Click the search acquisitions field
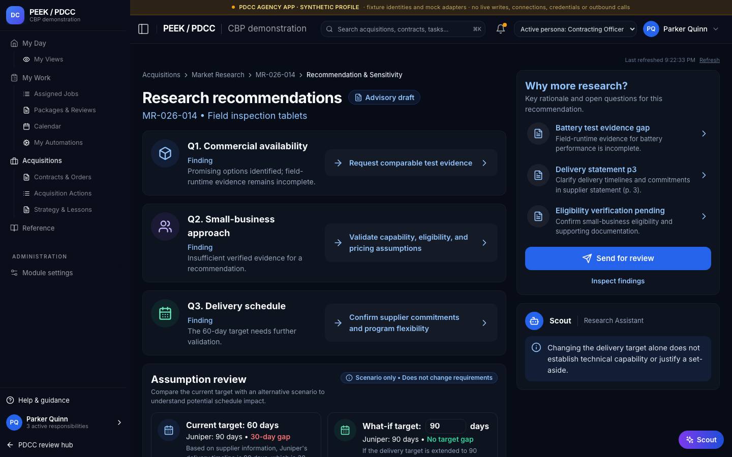Viewport: 732px width, 457px height. (x=403, y=29)
